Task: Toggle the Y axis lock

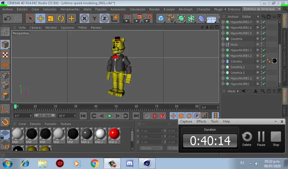Action: click(x=94, y=18)
